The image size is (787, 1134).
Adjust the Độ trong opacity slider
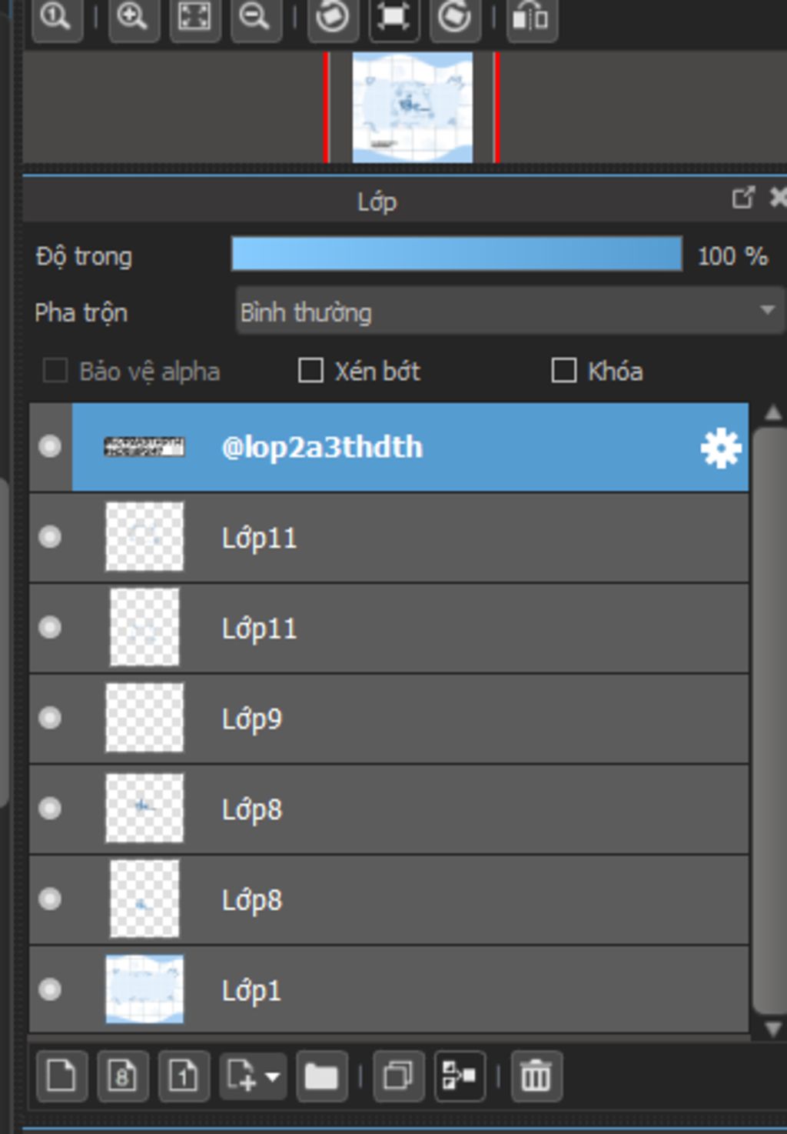(457, 255)
